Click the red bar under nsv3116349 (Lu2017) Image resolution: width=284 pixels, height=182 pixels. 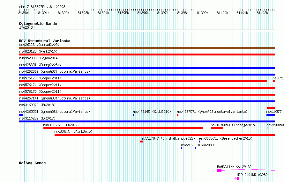point(123,128)
